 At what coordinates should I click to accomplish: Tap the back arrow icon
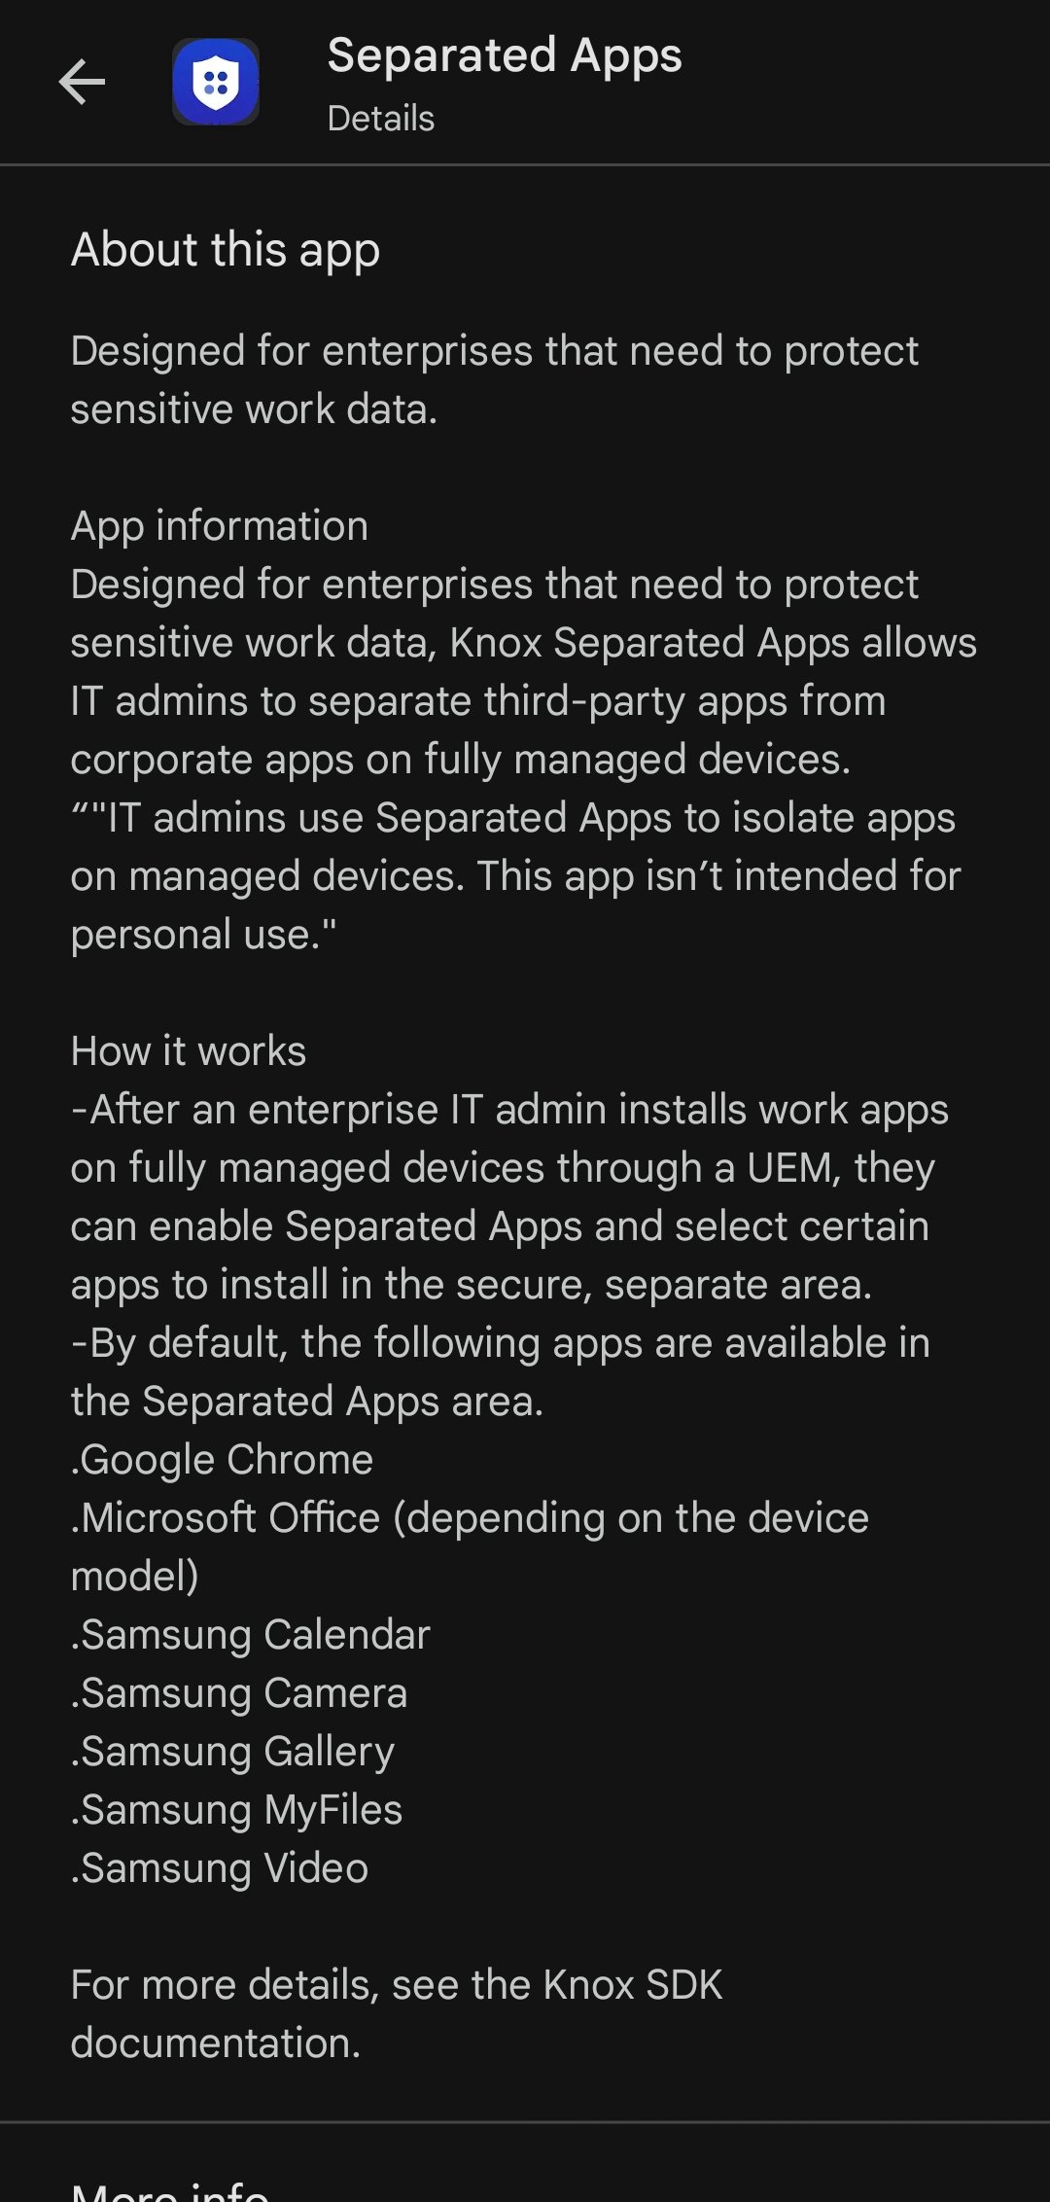coord(82,82)
